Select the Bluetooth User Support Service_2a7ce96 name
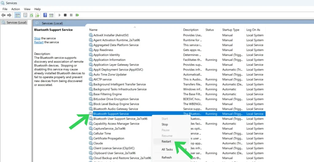Screen dimensions: 314x162 pos(120,119)
